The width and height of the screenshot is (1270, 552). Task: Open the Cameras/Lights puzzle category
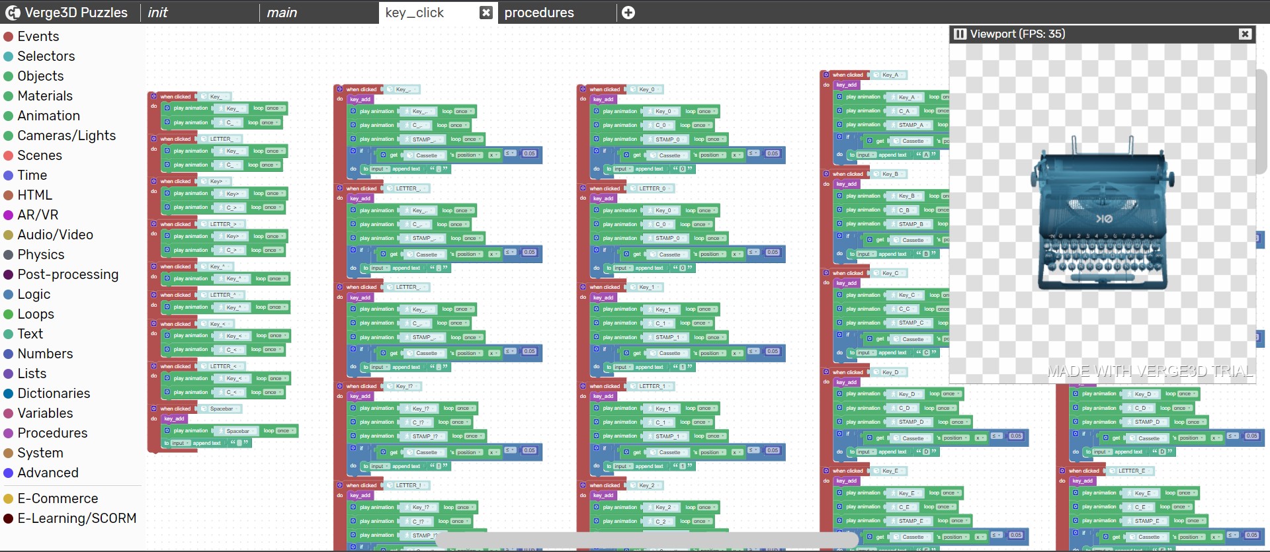[x=66, y=136]
